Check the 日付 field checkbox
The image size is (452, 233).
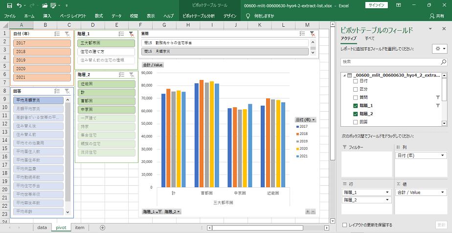coord(356,81)
